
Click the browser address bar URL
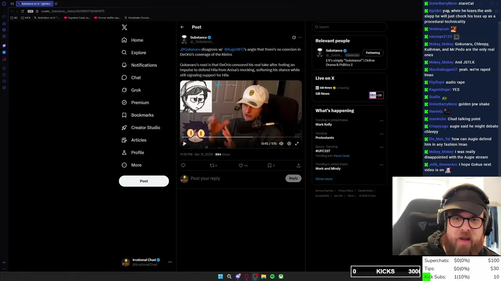pos(73,11)
